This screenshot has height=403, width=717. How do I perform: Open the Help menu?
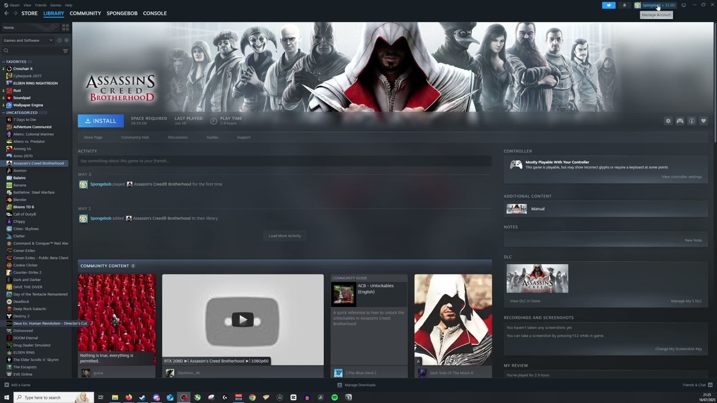pyautogui.click(x=68, y=5)
